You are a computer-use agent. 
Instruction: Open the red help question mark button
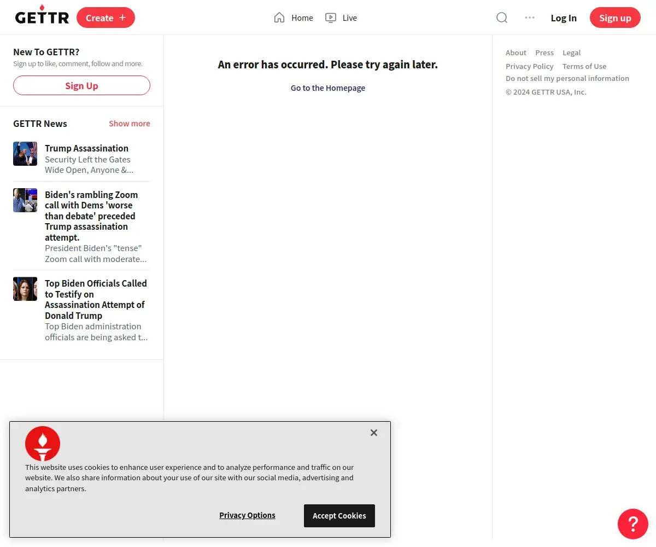coord(633,524)
